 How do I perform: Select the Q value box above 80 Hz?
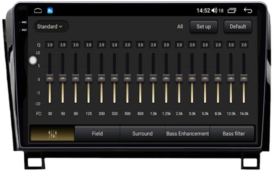[76, 45]
